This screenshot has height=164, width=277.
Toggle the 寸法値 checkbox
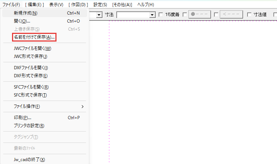tap(249, 15)
